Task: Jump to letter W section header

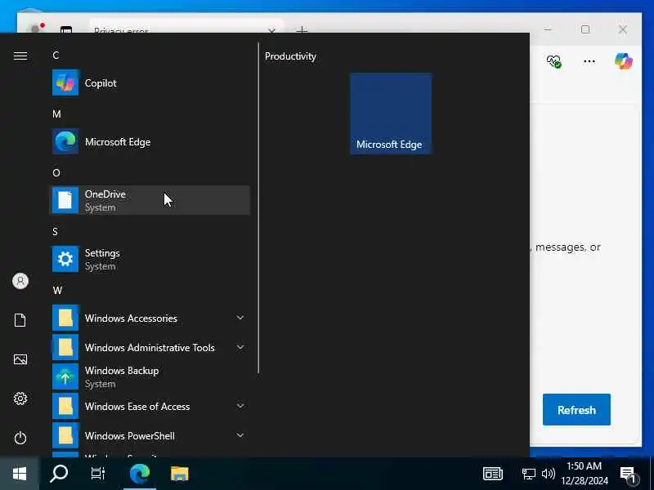Action: click(x=57, y=290)
